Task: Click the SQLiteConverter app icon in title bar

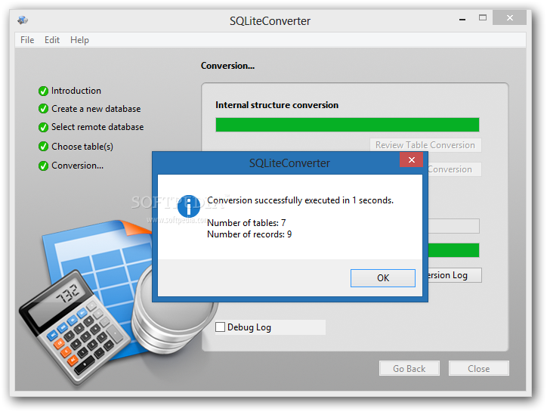Action: click(23, 20)
